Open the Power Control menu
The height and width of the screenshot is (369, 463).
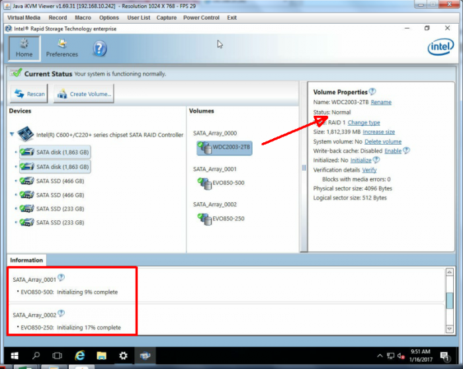point(201,18)
